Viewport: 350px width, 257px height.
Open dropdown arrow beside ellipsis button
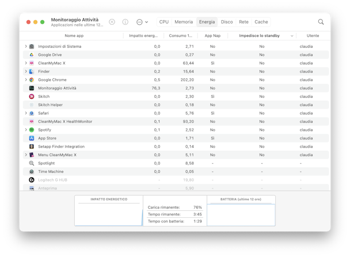pyautogui.click(x=146, y=22)
